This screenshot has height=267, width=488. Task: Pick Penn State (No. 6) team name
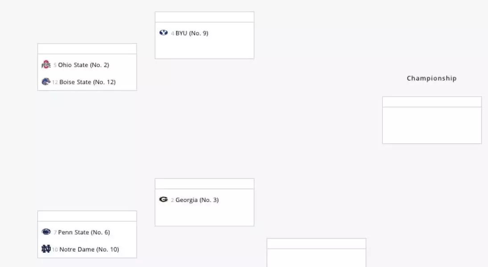(x=84, y=232)
